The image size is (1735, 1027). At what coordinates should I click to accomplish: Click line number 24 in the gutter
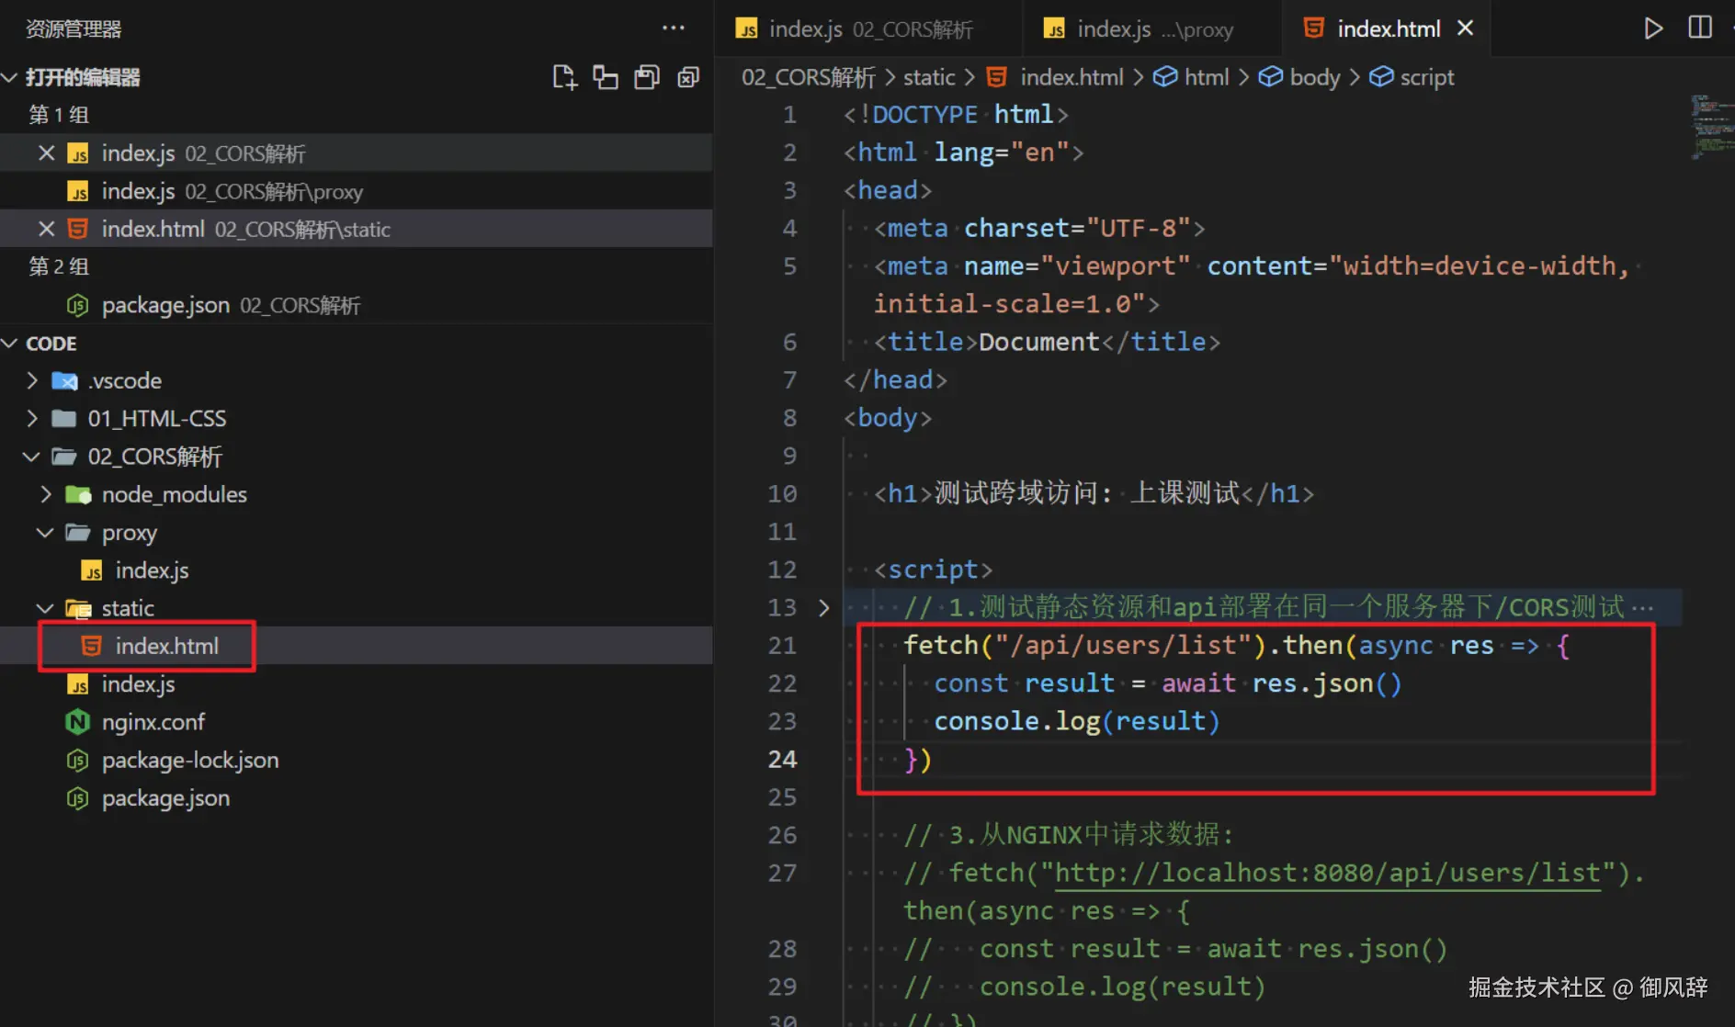tap(782, 760)
